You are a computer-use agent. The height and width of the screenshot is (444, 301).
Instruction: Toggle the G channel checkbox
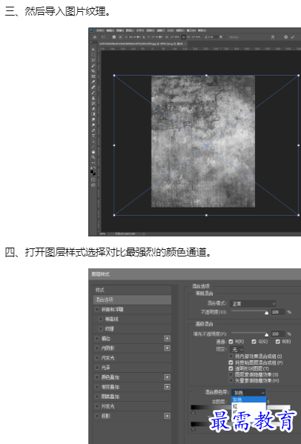click(254, 342)
